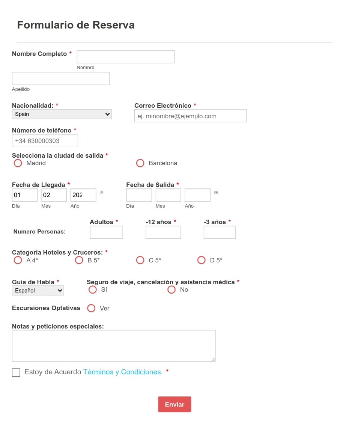
Task: Choose hotel category D 5*
Action: point(201,260)
